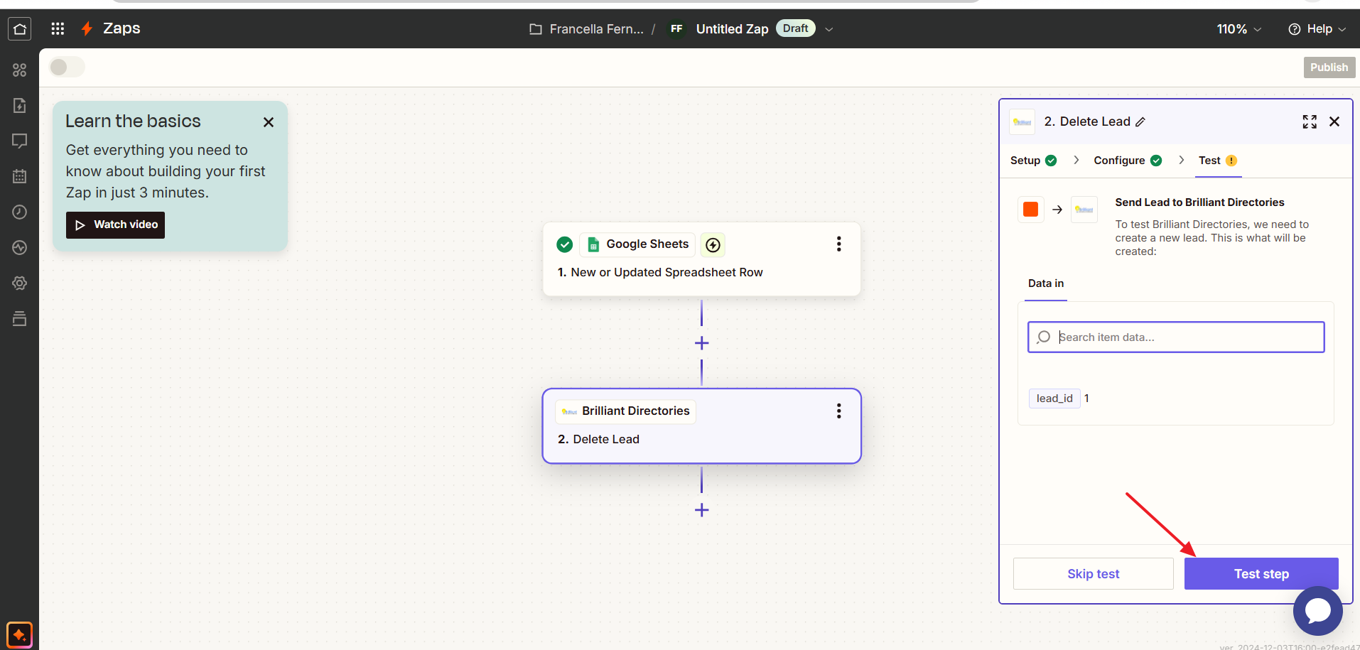
Task: Click the Search item data field
Action: (1176, 337)
